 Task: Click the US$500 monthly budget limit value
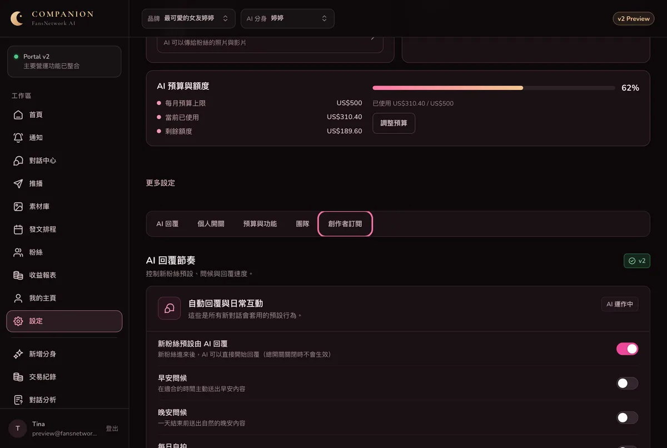coord(349,103)
